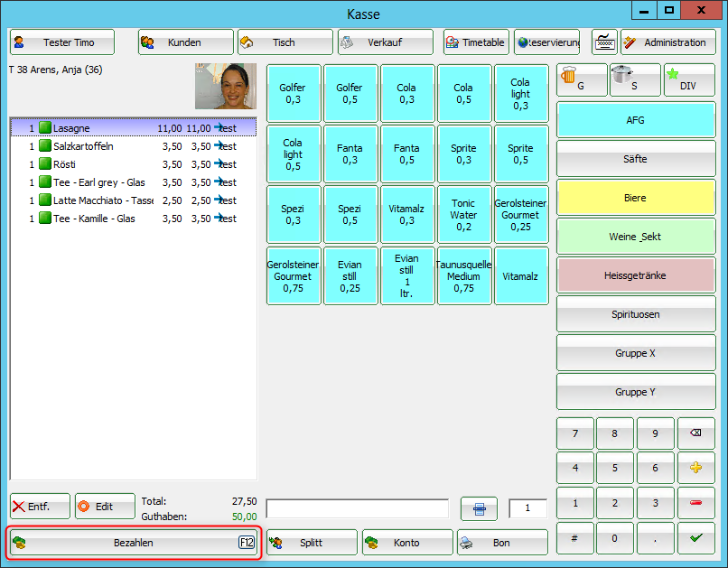Click the yellow plus icon on numpad
The width and height of the screenshot is (728, 568).
click(x=695, y=468)
